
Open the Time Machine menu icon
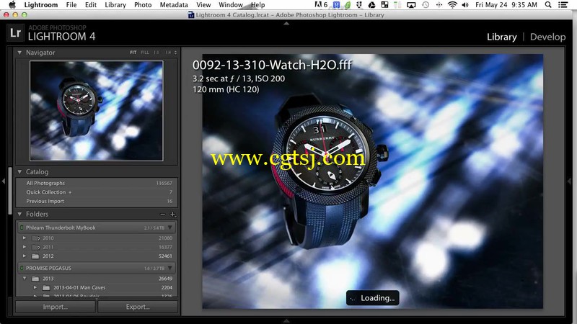click(426, 5)
